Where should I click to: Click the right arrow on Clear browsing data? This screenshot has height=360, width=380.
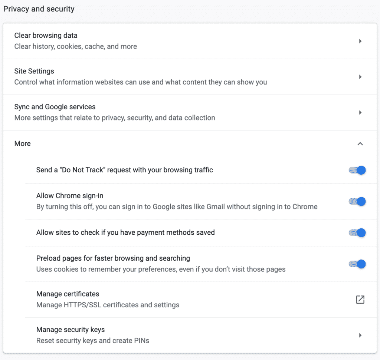(x=360, y=41)
